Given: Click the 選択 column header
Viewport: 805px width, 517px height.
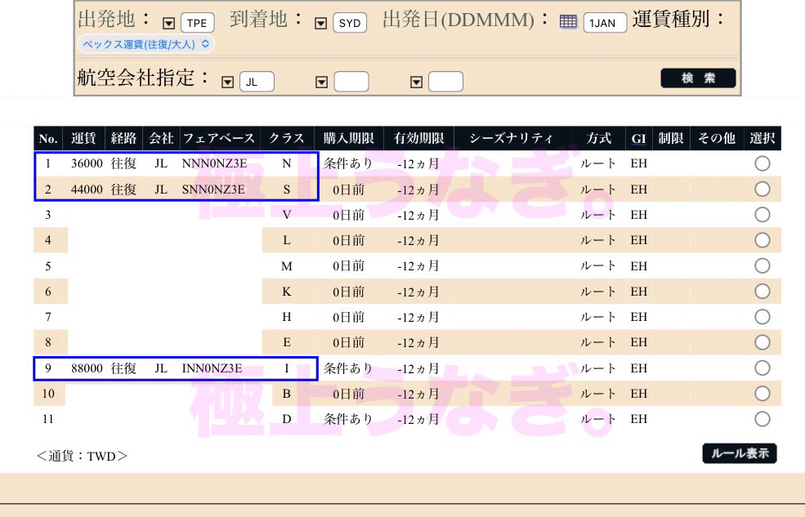Looking at the screenshot, I should tap(763, 139).
